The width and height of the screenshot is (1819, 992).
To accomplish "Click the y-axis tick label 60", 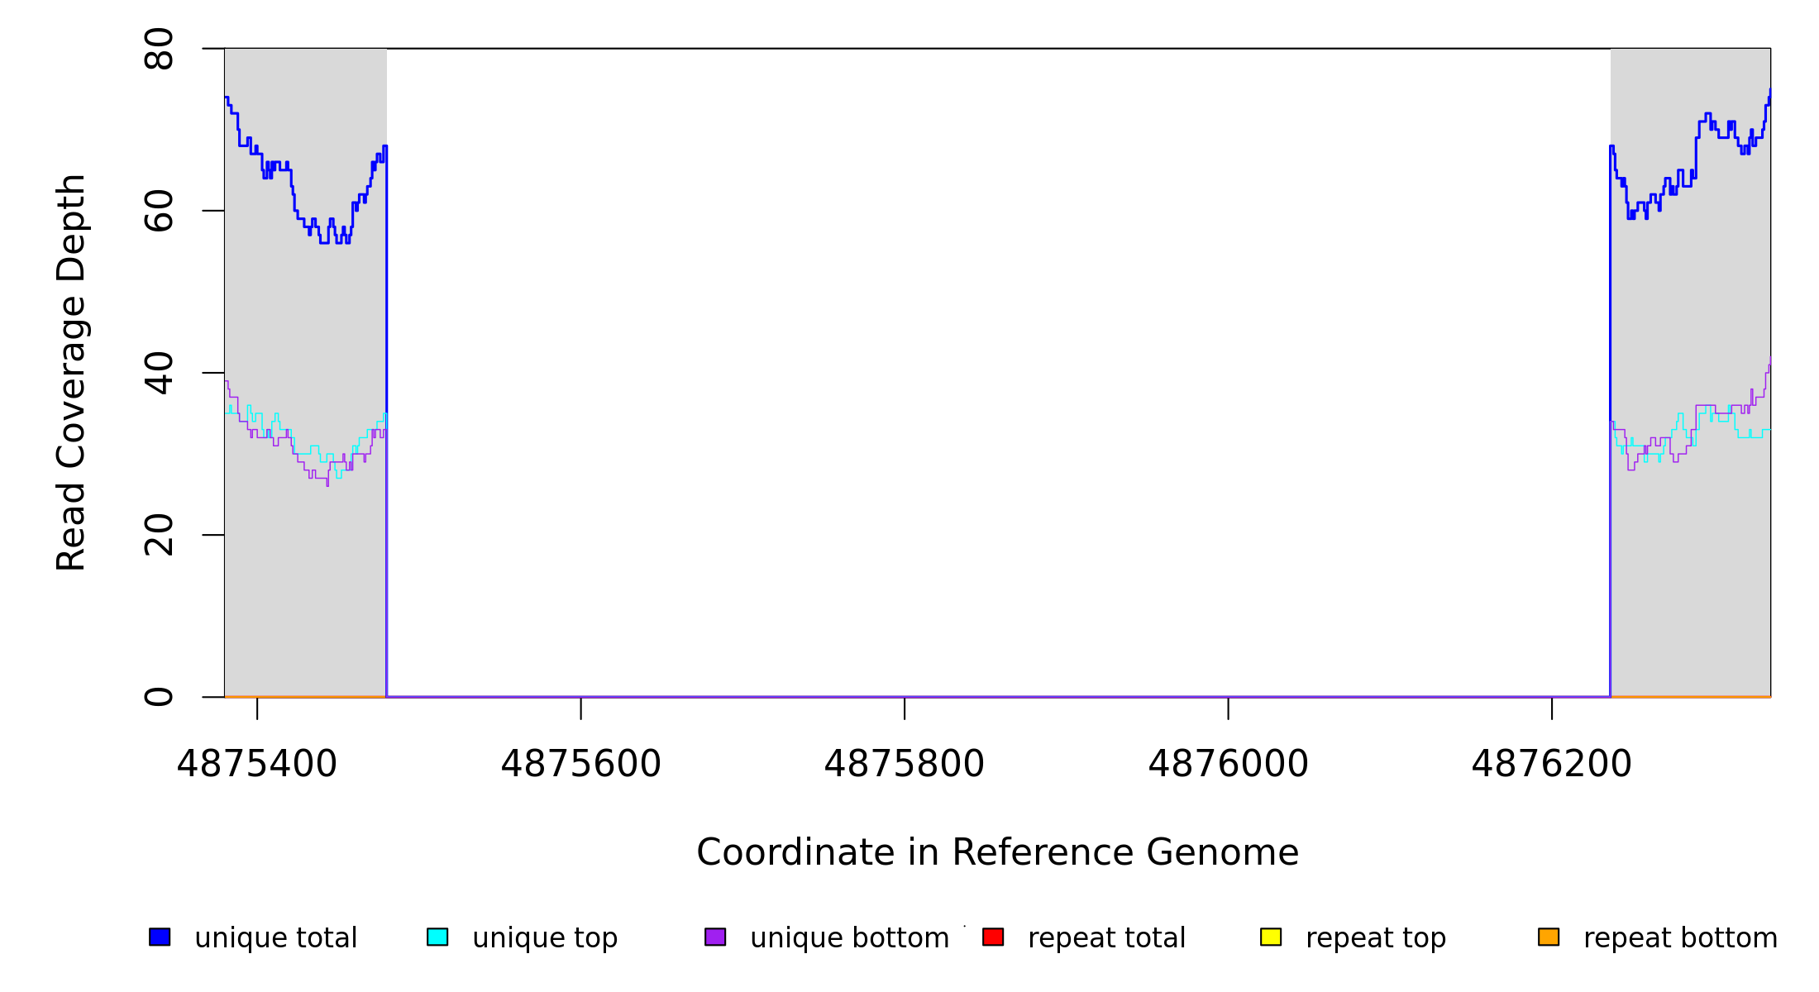I will 159,211.
